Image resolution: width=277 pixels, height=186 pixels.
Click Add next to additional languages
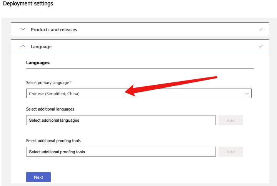pyautogui.click(x=231, y=120)
